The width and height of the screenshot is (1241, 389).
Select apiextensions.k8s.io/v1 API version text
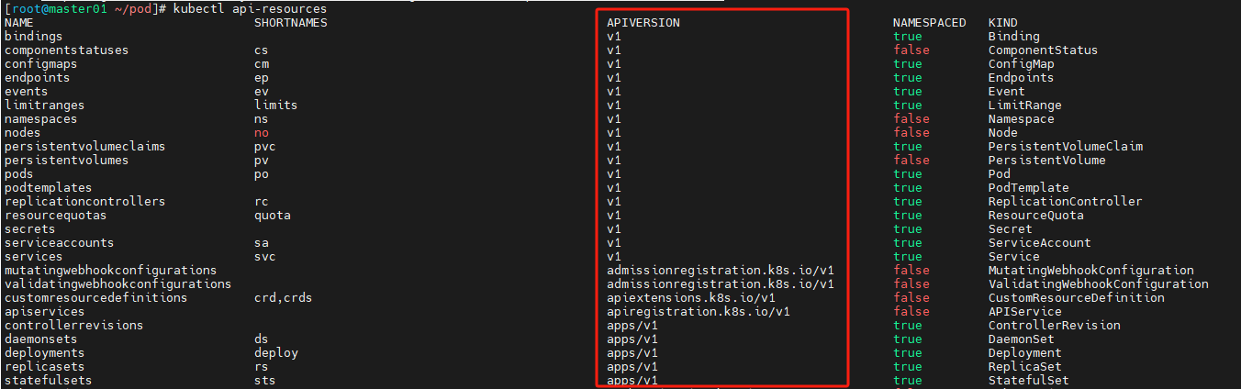click(x=691, y=297)
